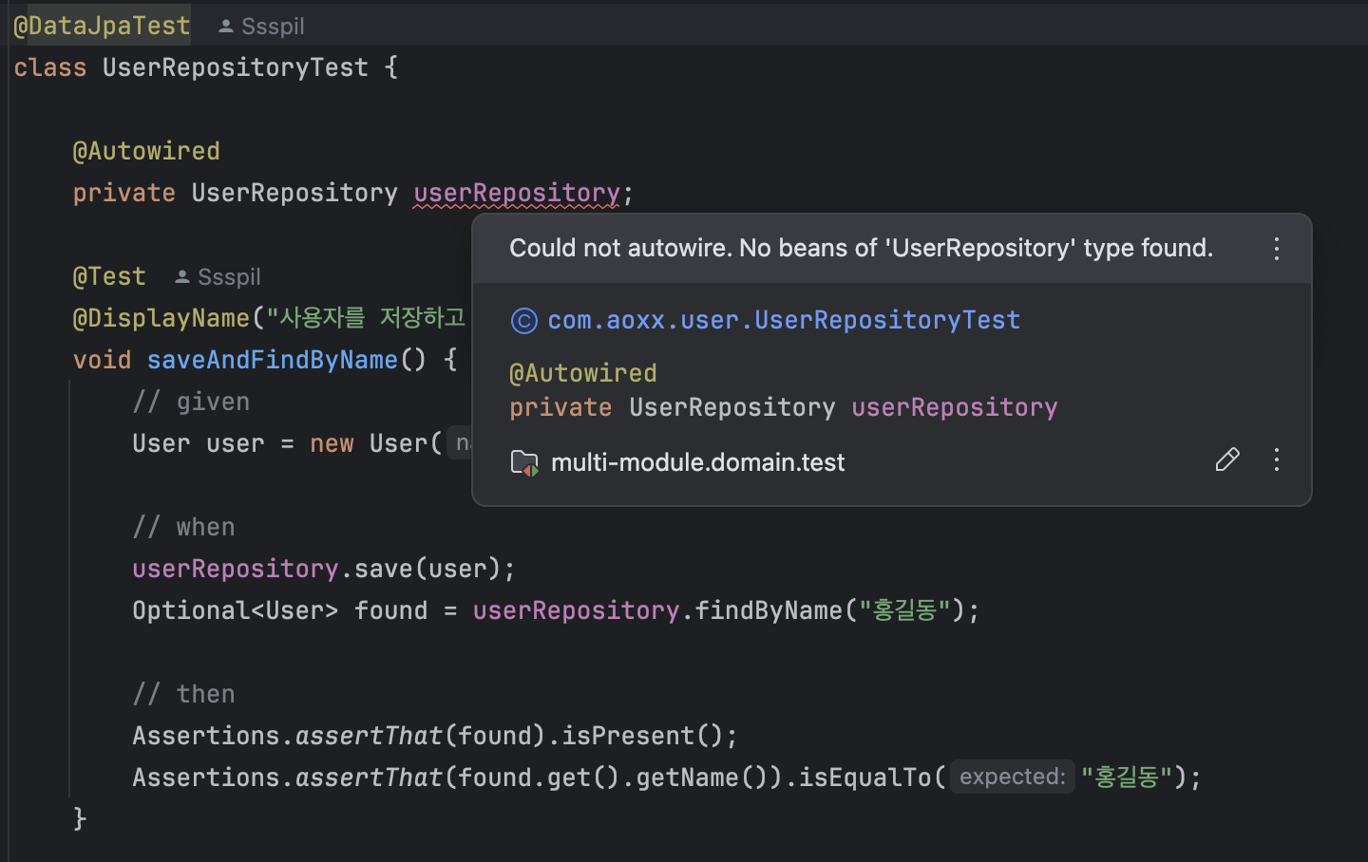Open the kebab menu in the autowire error header

(1276, 248)
